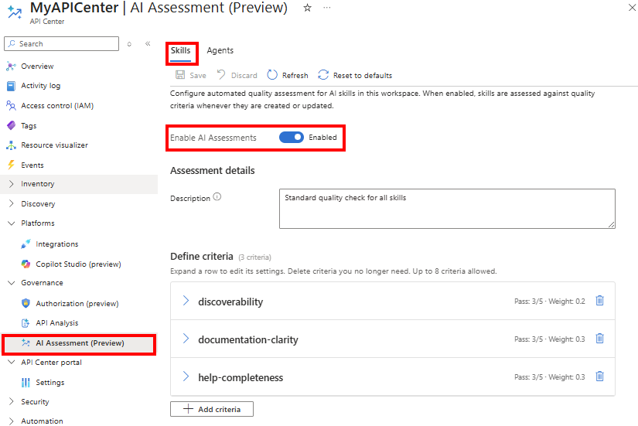The height and width of the screenshot is (426, 638).
Task: Delete the documentation-clarity criterion
Action: 600,339
